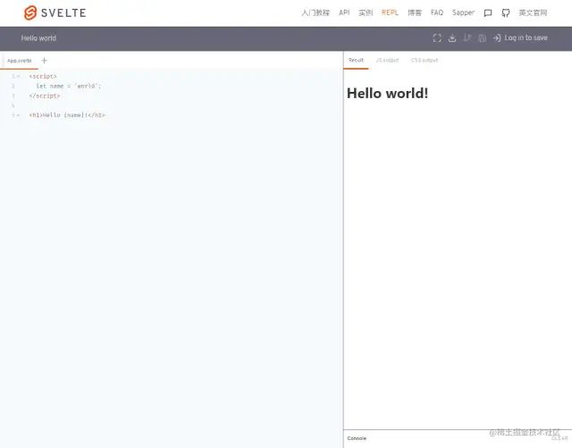Open the 博客 blog link

(415, 12)
